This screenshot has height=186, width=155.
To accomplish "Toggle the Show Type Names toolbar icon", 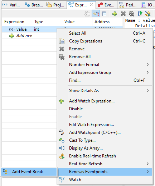I will click(x=87, y=14).
